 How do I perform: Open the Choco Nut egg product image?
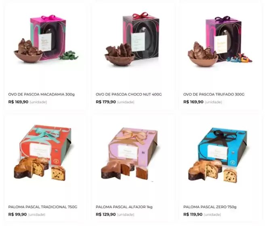[x=132, y=39]
